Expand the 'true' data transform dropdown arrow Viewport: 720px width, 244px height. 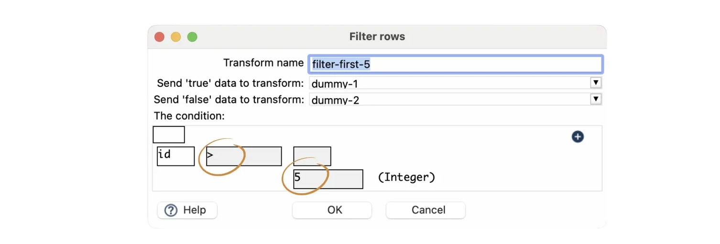coord(596,83)
